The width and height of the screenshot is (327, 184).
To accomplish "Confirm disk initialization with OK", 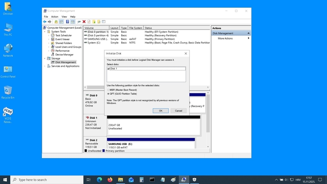I will coord(161,110).
